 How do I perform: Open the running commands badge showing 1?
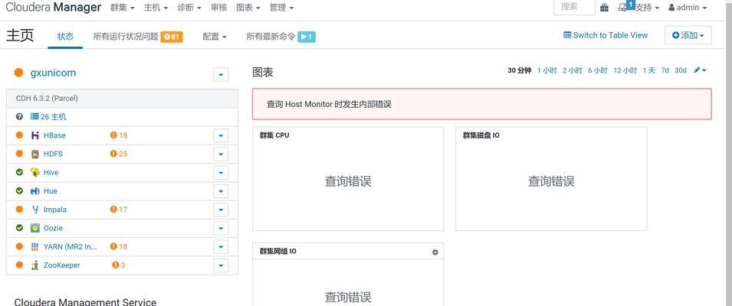[x=307, y=37]
